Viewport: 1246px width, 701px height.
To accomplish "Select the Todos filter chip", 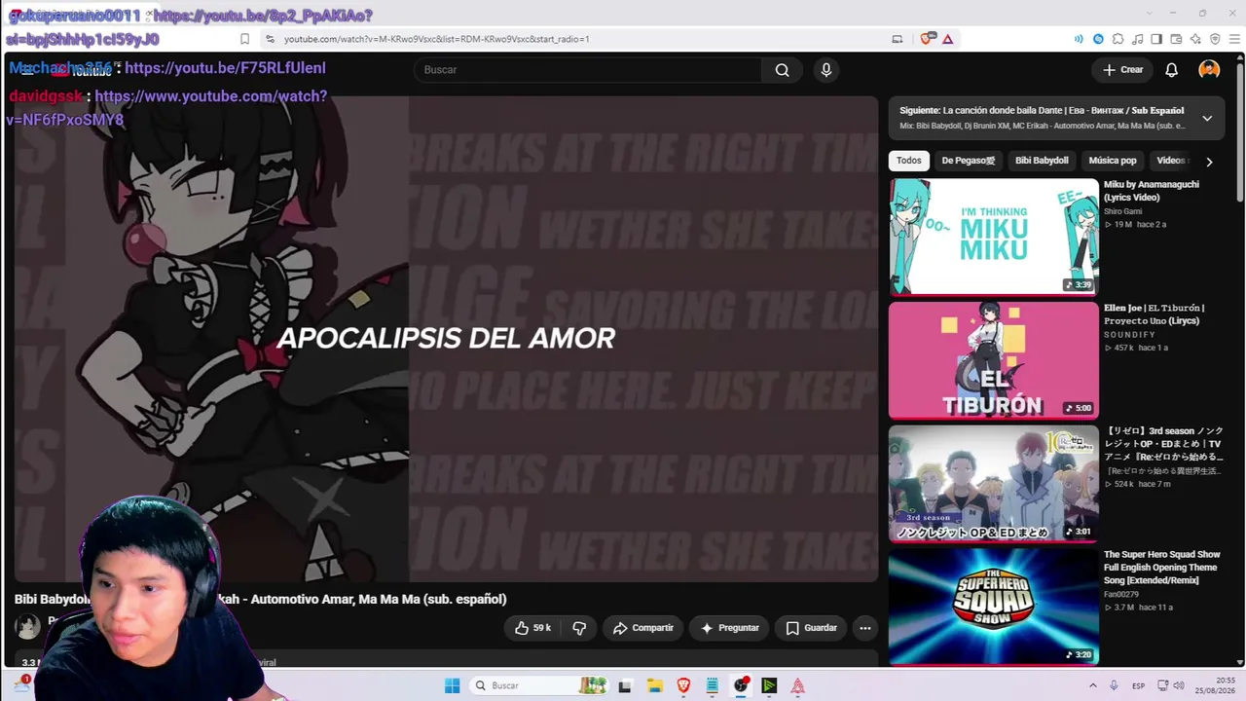I will (x=908, y=161).
